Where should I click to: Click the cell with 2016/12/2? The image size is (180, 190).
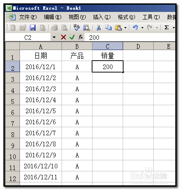point(41,78)
